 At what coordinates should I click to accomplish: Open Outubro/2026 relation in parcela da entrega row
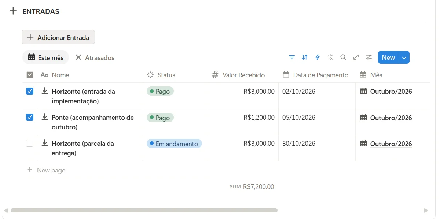[391, 144]
